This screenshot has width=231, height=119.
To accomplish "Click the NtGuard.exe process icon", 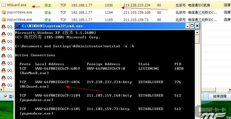I will click(4, 5).
